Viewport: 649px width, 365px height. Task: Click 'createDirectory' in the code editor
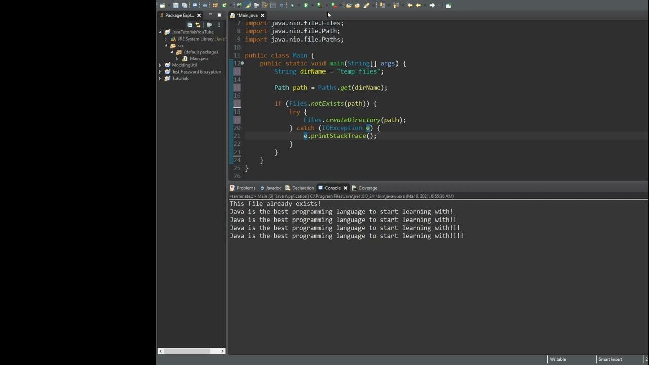coord(353,120)
